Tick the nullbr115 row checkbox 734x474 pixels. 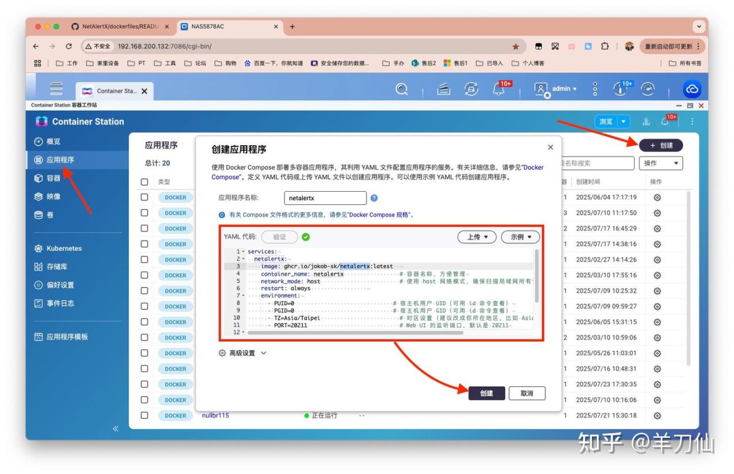(x=145, y=415)
